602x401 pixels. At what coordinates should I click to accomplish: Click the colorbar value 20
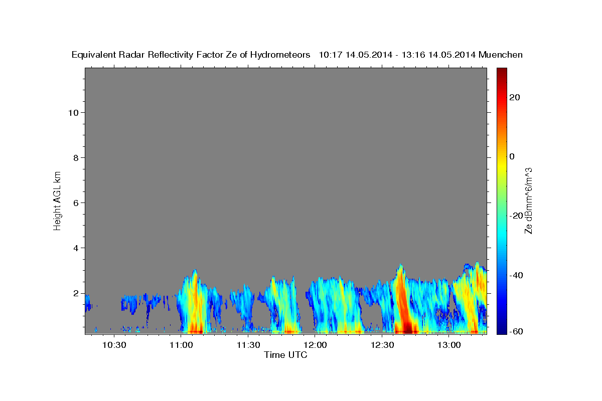click(x=515, y=97)
